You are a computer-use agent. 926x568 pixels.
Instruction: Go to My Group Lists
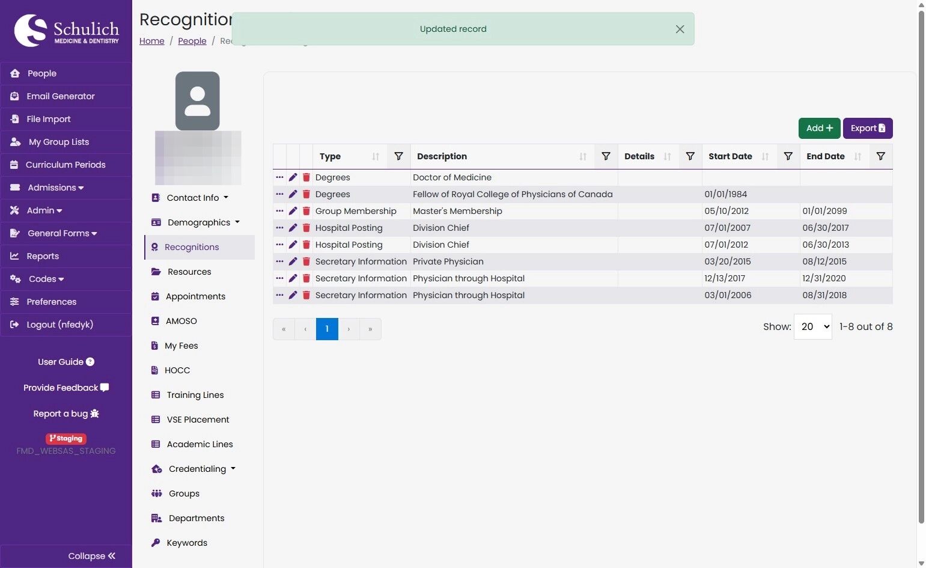66,142
